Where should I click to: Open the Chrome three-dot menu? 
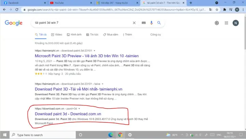click(243, 10)
